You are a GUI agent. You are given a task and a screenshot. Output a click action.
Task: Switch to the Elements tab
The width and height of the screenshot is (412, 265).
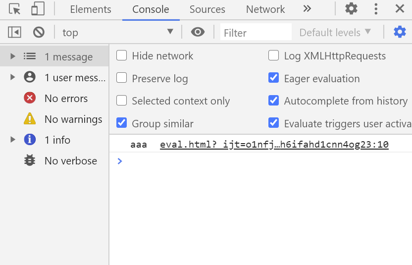pos(91,9)
